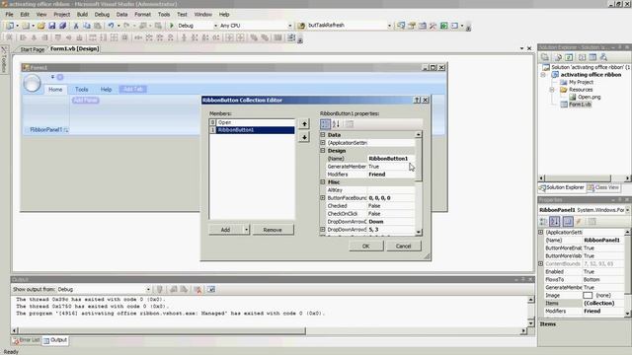Switch collection editor properties to Categorized view
The image size is (632, 355).
pyautogui.click(x=325, y=124)
